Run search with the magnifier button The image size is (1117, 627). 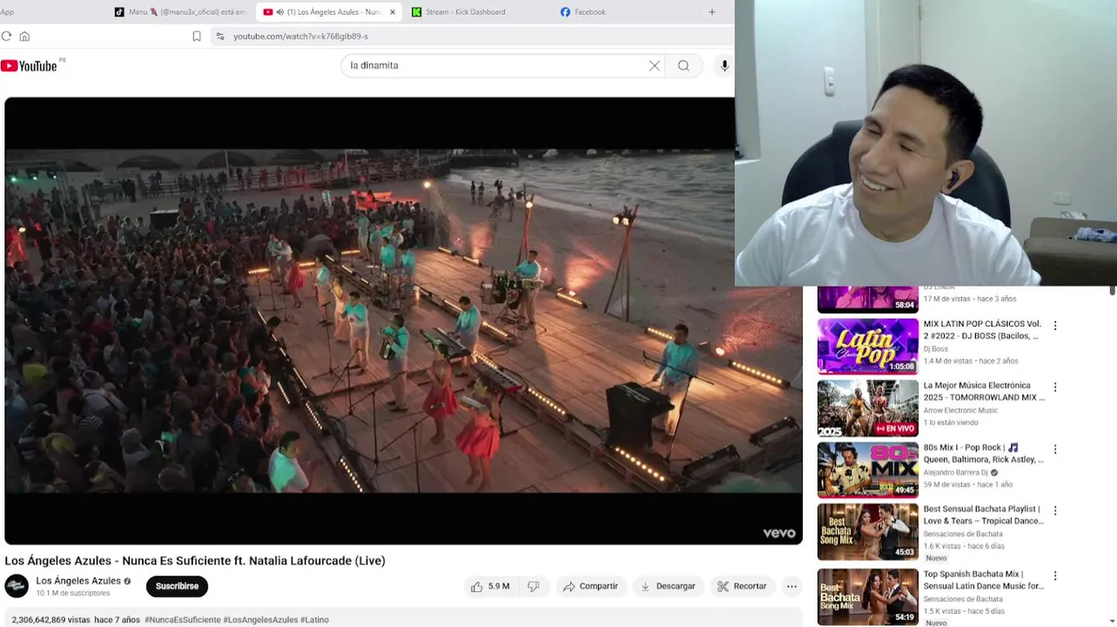pos(683,66)
